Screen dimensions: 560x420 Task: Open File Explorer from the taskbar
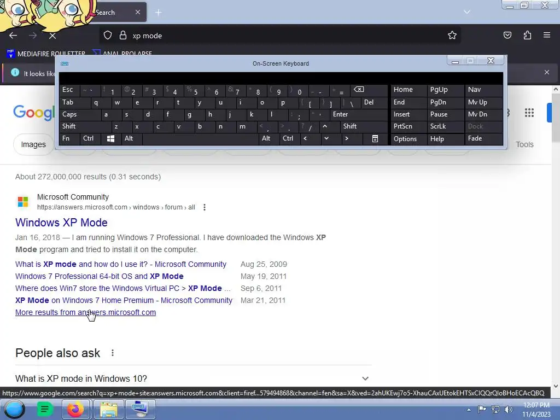pos(109,409)
